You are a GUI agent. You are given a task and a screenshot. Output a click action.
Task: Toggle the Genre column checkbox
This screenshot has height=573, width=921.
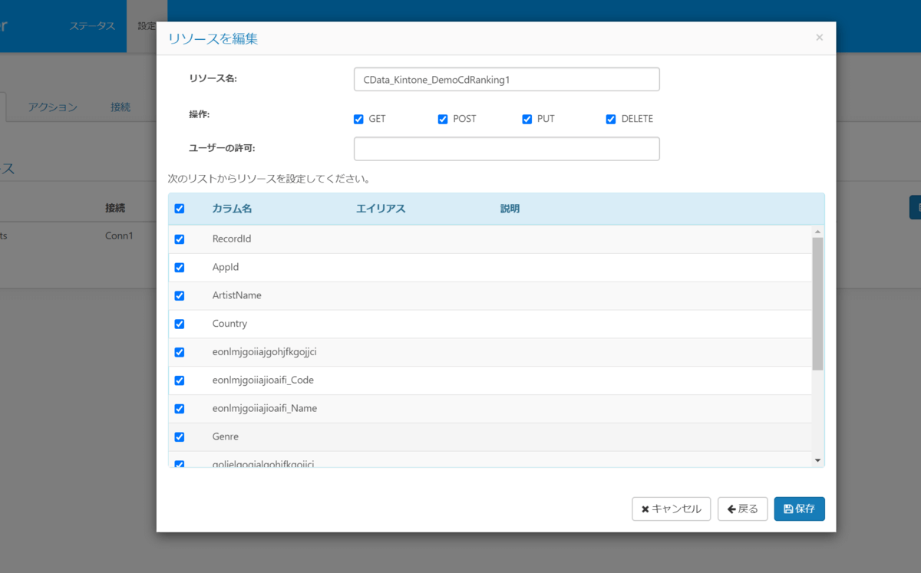click(x=180, y=437)
